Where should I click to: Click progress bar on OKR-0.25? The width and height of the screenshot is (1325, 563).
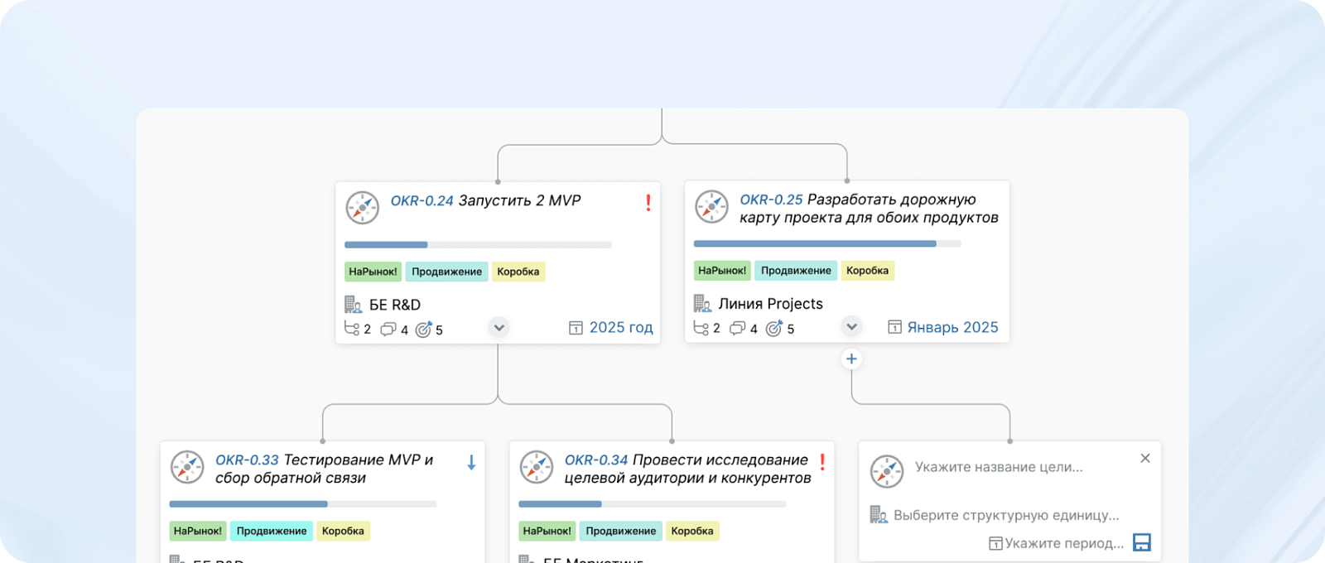tap(827, 244)
